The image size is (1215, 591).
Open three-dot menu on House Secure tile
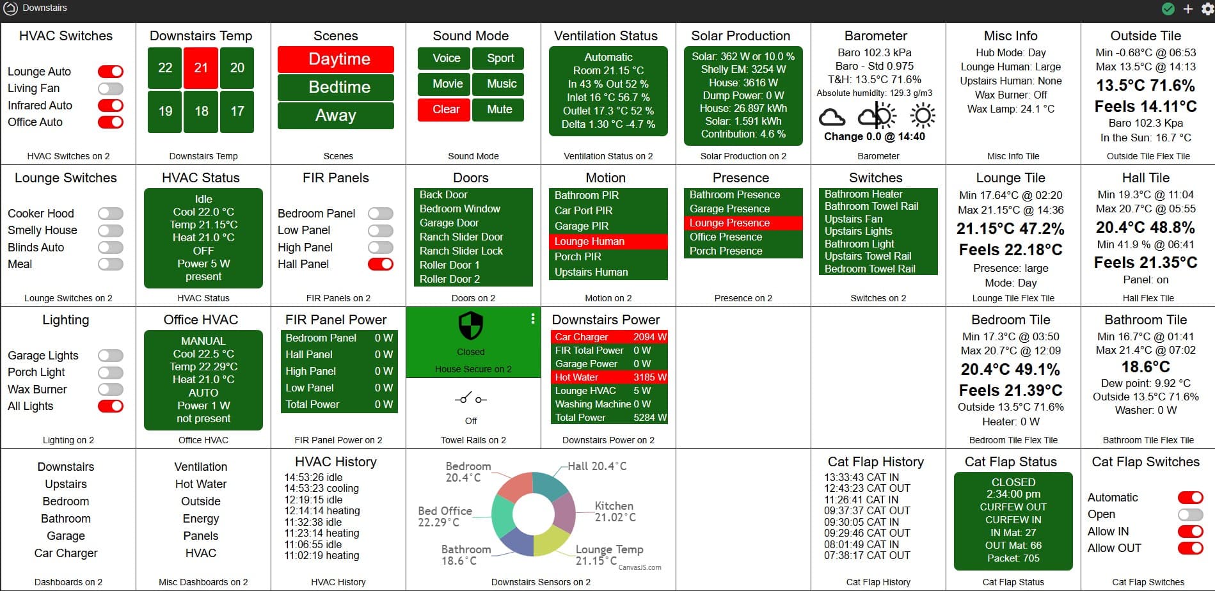click(533, 319)
